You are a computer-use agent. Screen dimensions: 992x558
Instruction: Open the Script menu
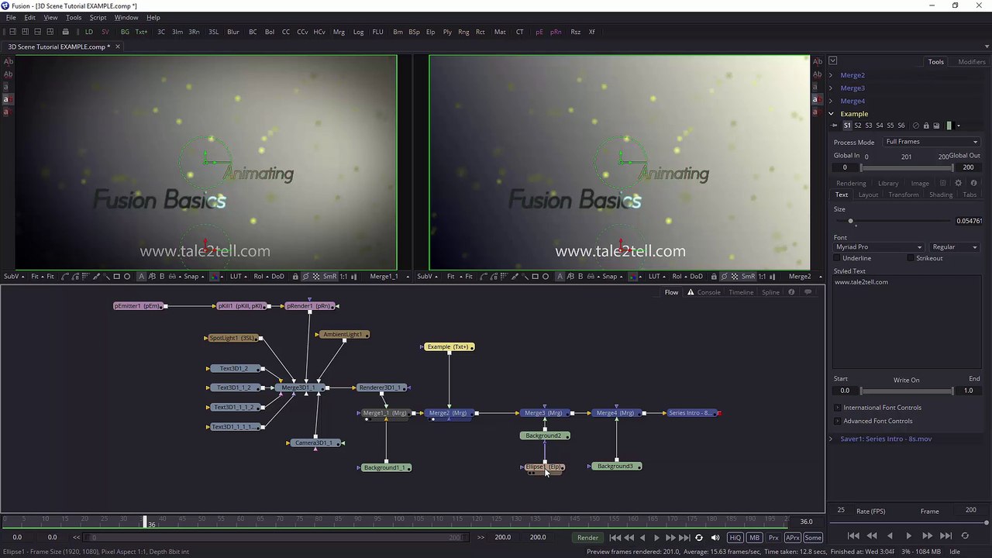click(98, 17)
